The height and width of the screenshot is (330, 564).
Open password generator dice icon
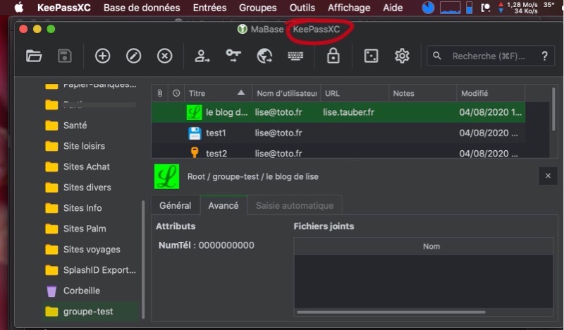point(371,56)
